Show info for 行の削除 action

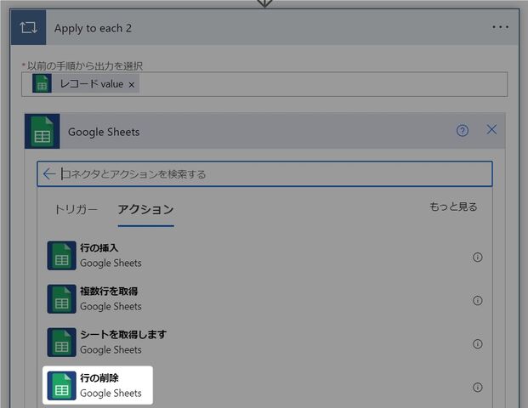478,387
